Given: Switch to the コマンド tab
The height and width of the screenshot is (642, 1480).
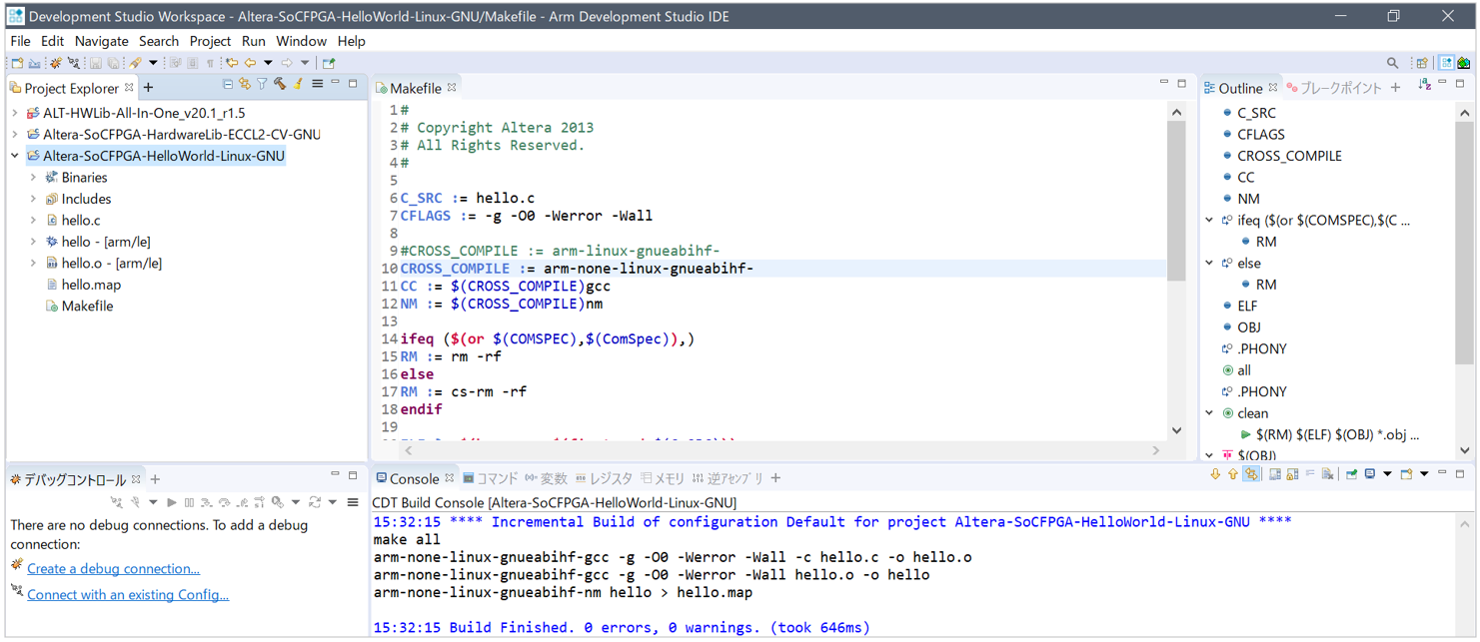Looking at the screenshot, I should coord(490,479).
